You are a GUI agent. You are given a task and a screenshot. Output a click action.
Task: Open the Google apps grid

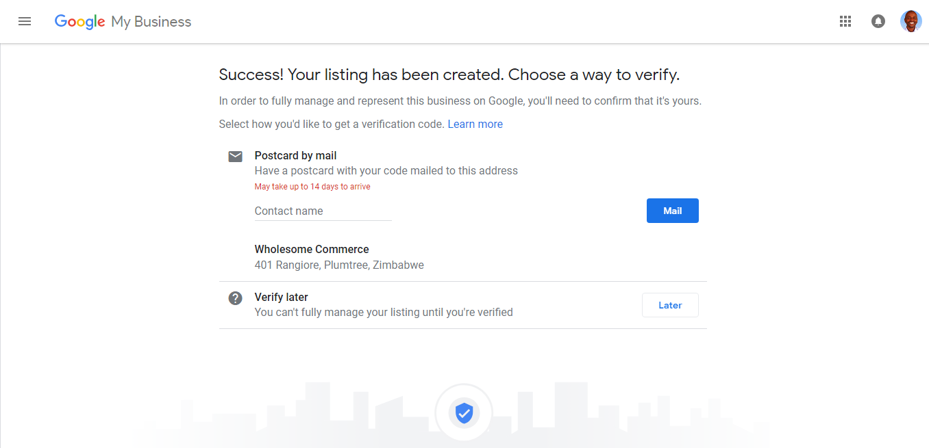point(845,21)
